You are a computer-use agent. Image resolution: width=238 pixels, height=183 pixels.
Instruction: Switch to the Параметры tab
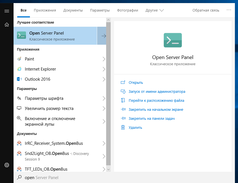tap(100, 10)
